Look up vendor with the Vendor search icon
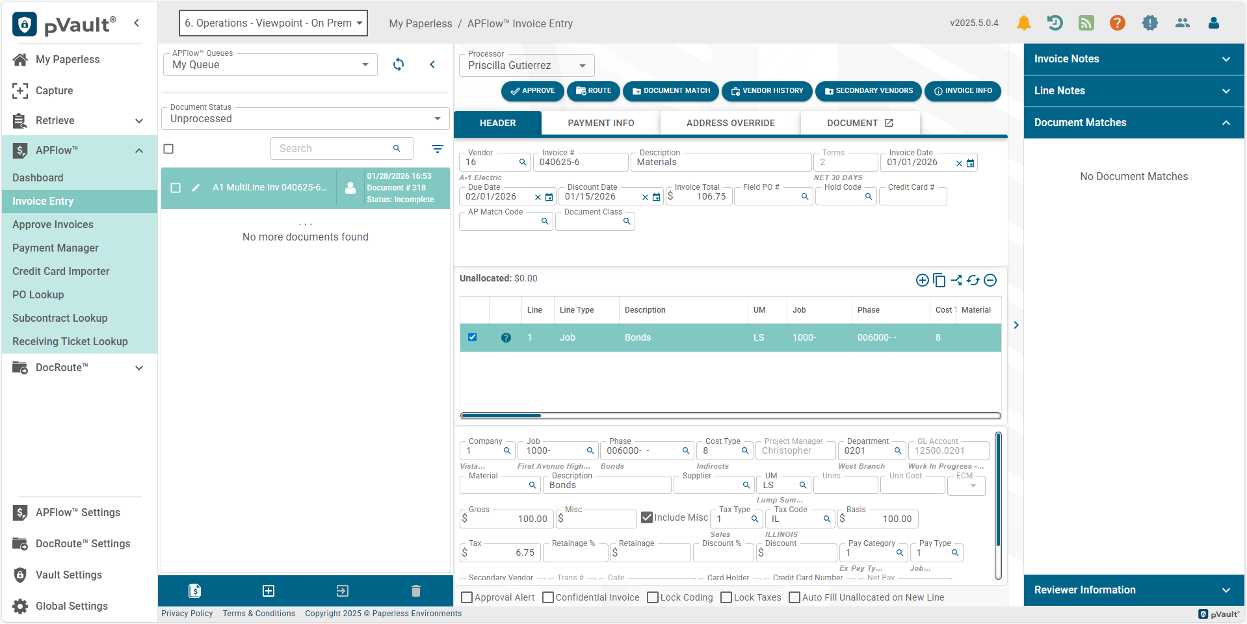 point(522,162)
